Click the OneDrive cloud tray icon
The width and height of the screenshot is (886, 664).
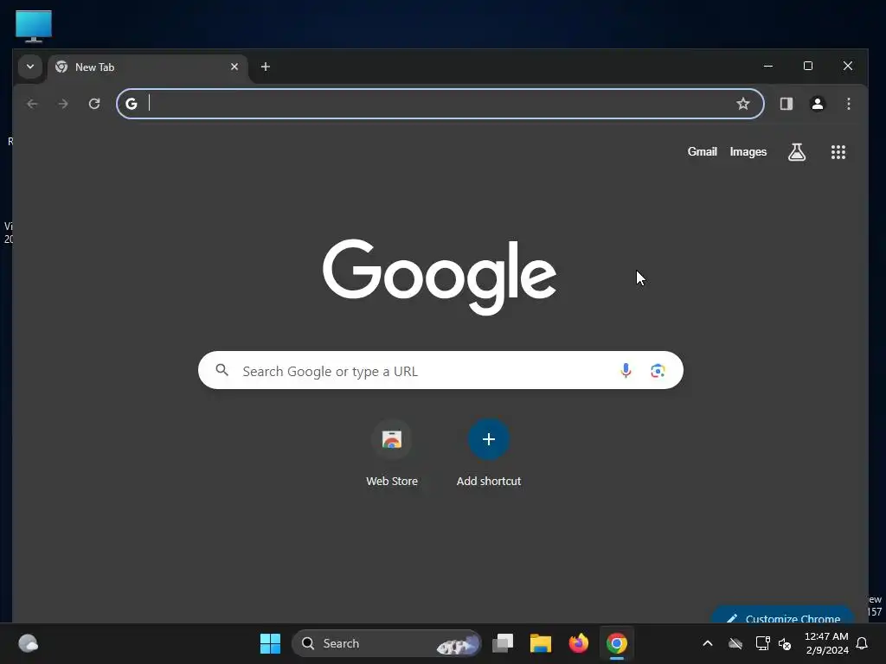coord(735,643)
